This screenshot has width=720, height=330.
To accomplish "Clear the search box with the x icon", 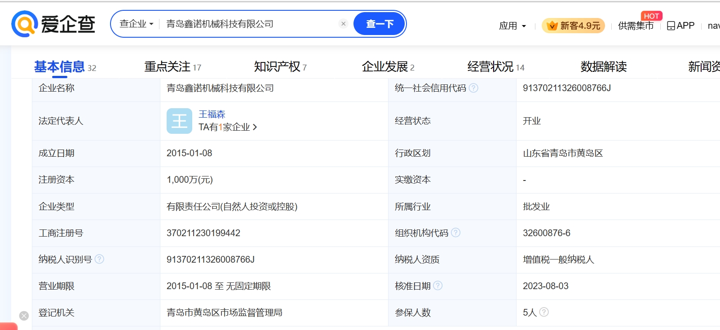I will tap(344, 24).
